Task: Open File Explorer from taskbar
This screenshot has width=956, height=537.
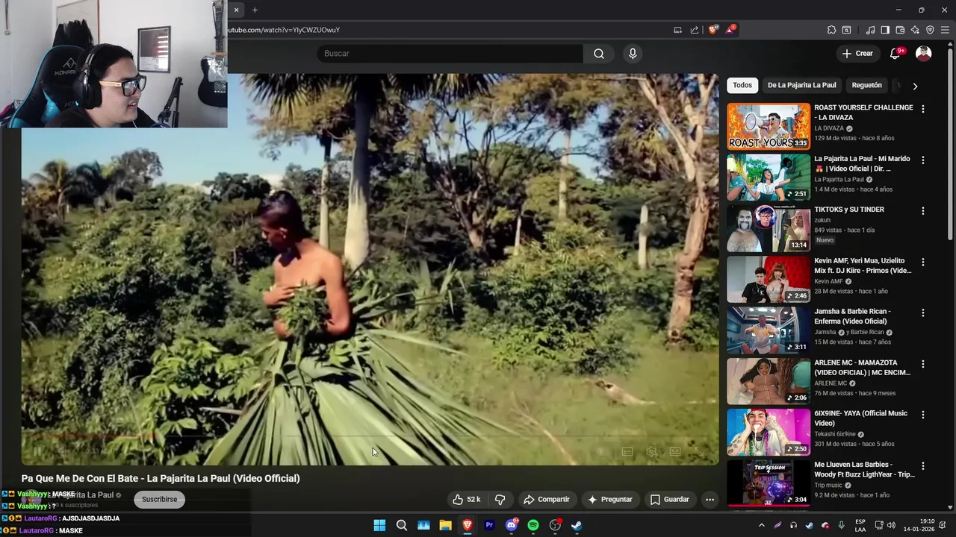Action: point(446,525)
